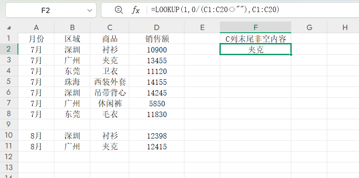Image resolution: width=359 pixels, height=178 pixels.
Task: Click the cell C列末尾非空内容
Action: click(255, 39)
